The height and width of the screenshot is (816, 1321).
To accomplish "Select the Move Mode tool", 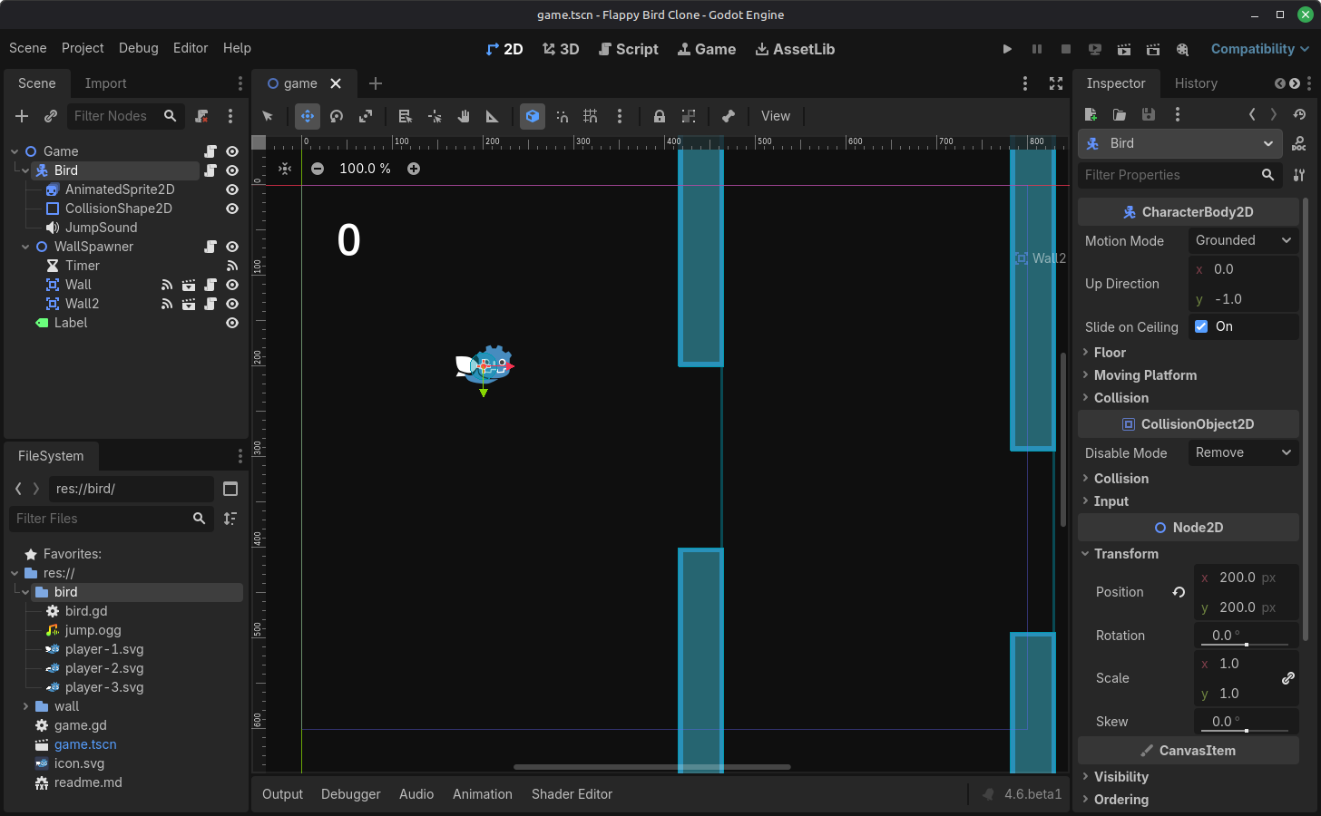I will (308, 116).
